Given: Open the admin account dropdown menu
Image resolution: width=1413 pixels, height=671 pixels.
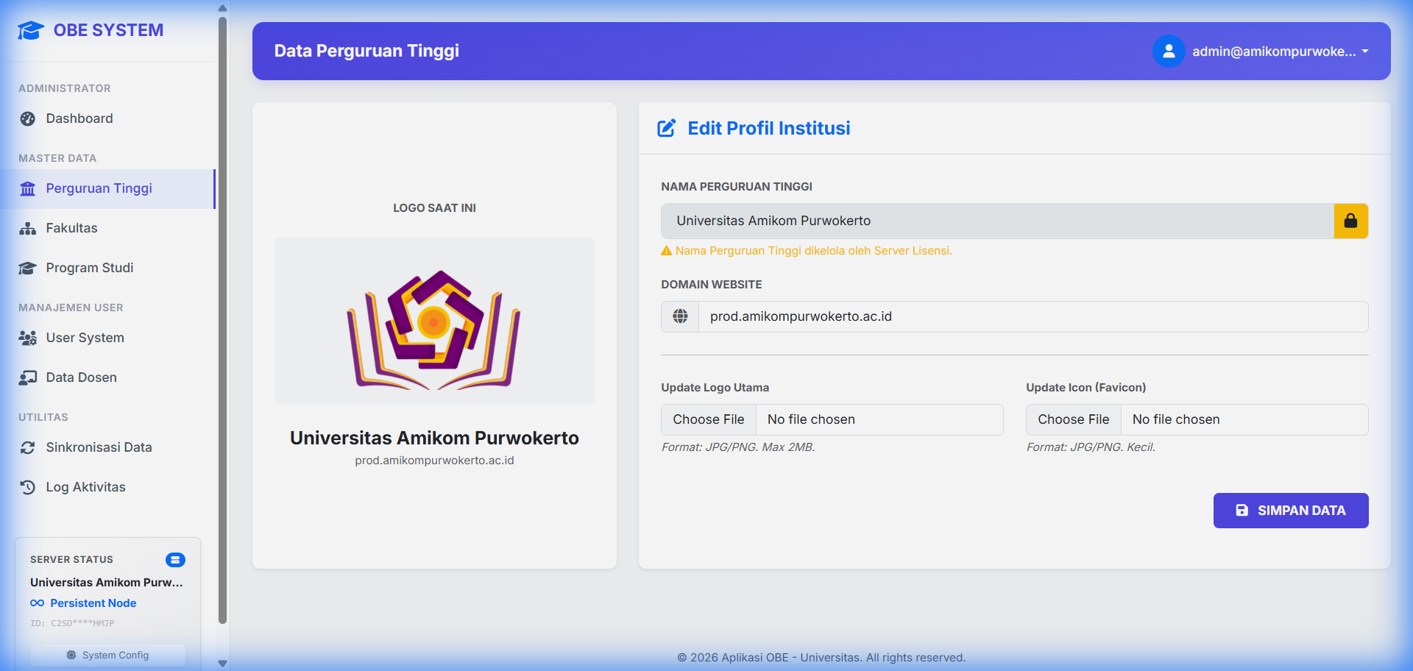Looking at the screenshot, I should [1280, 52].
